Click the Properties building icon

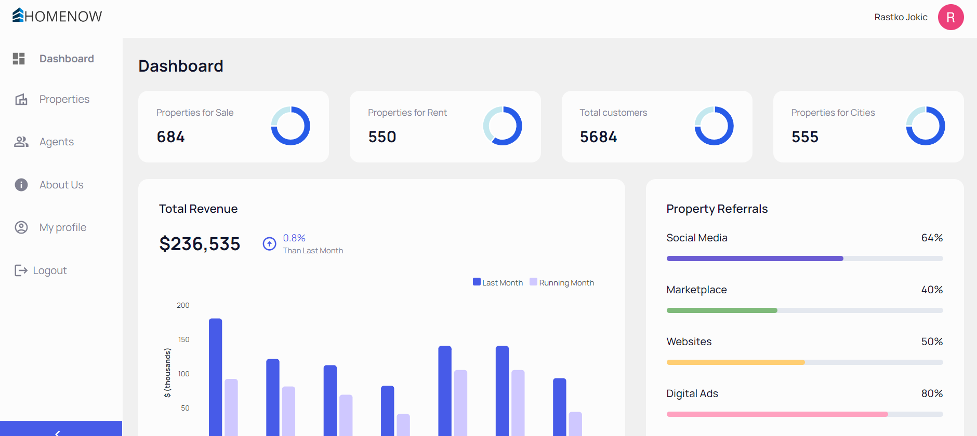click(x=21, y=99)
